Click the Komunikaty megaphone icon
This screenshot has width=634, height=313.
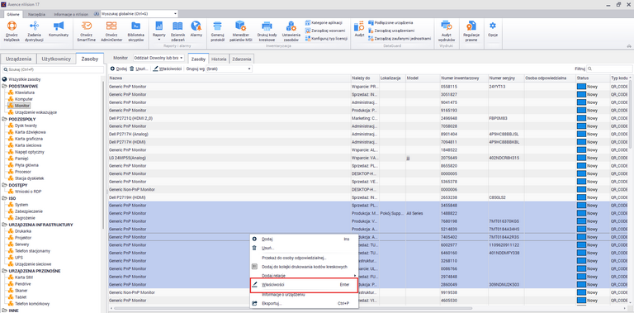pyautogui.click(x=59, y=26)
